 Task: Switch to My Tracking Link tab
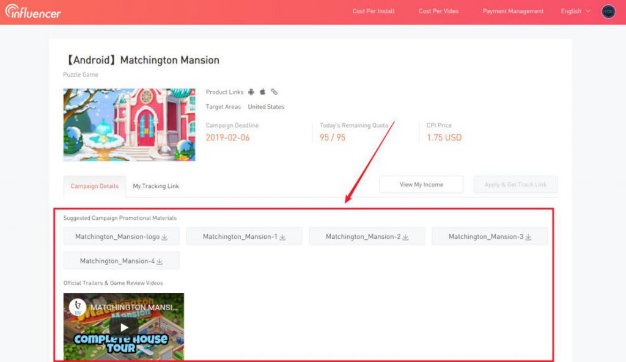point(156,186)
